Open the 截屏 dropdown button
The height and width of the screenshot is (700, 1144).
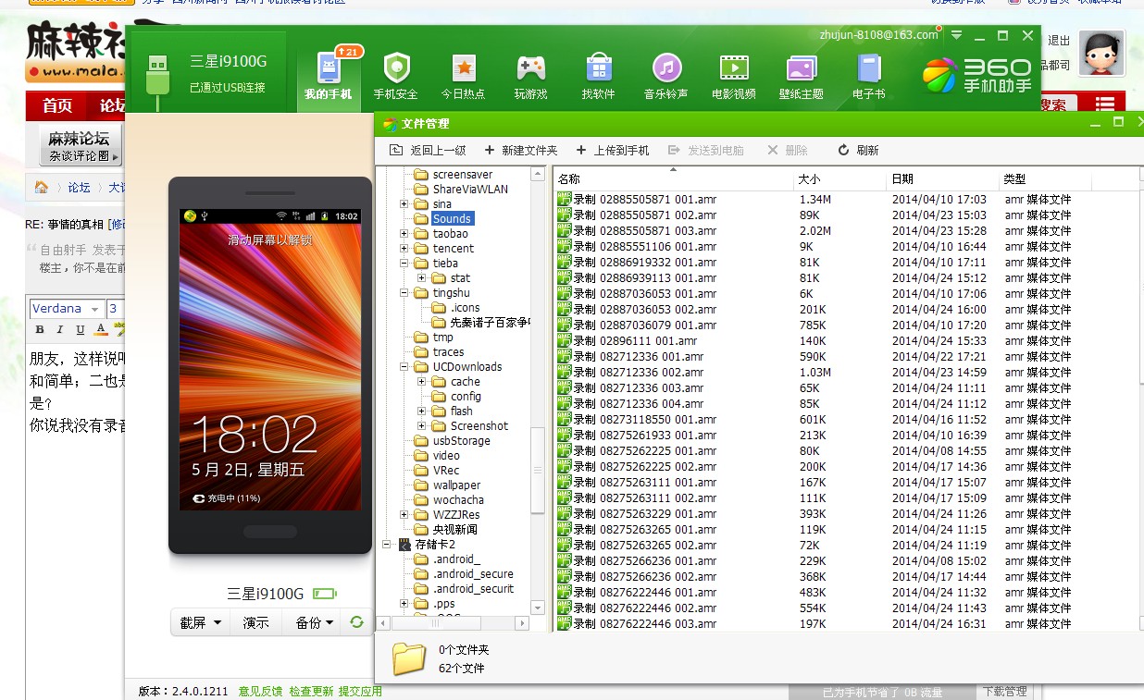tap(201, 622)
